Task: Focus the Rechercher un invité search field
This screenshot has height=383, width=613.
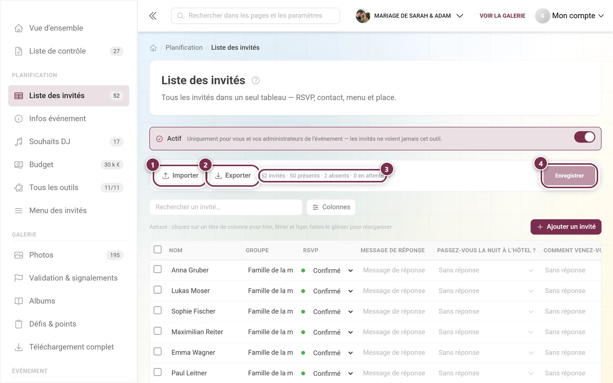Action: point(226,207)
